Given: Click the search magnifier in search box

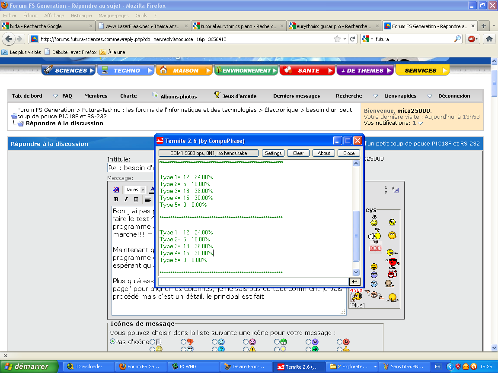Looking at the screenshot, I should coord(457,39).
